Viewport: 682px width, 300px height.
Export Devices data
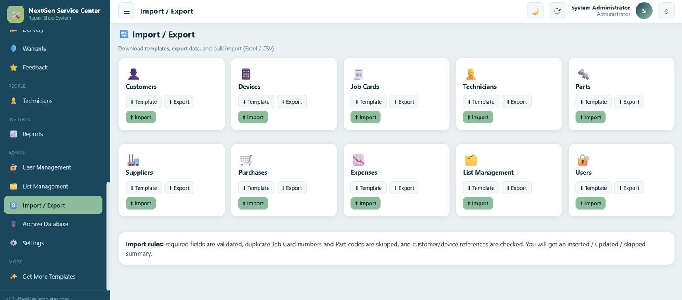pos(292,102)
